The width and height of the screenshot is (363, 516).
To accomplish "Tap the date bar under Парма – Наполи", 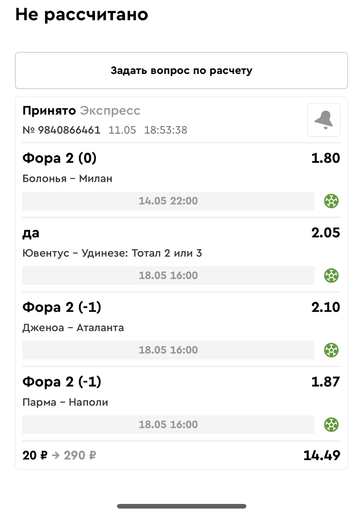I will point(168,425).
